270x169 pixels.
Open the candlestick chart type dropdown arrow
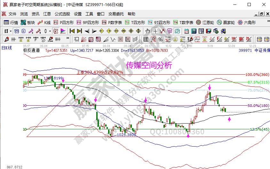(50, 31)
